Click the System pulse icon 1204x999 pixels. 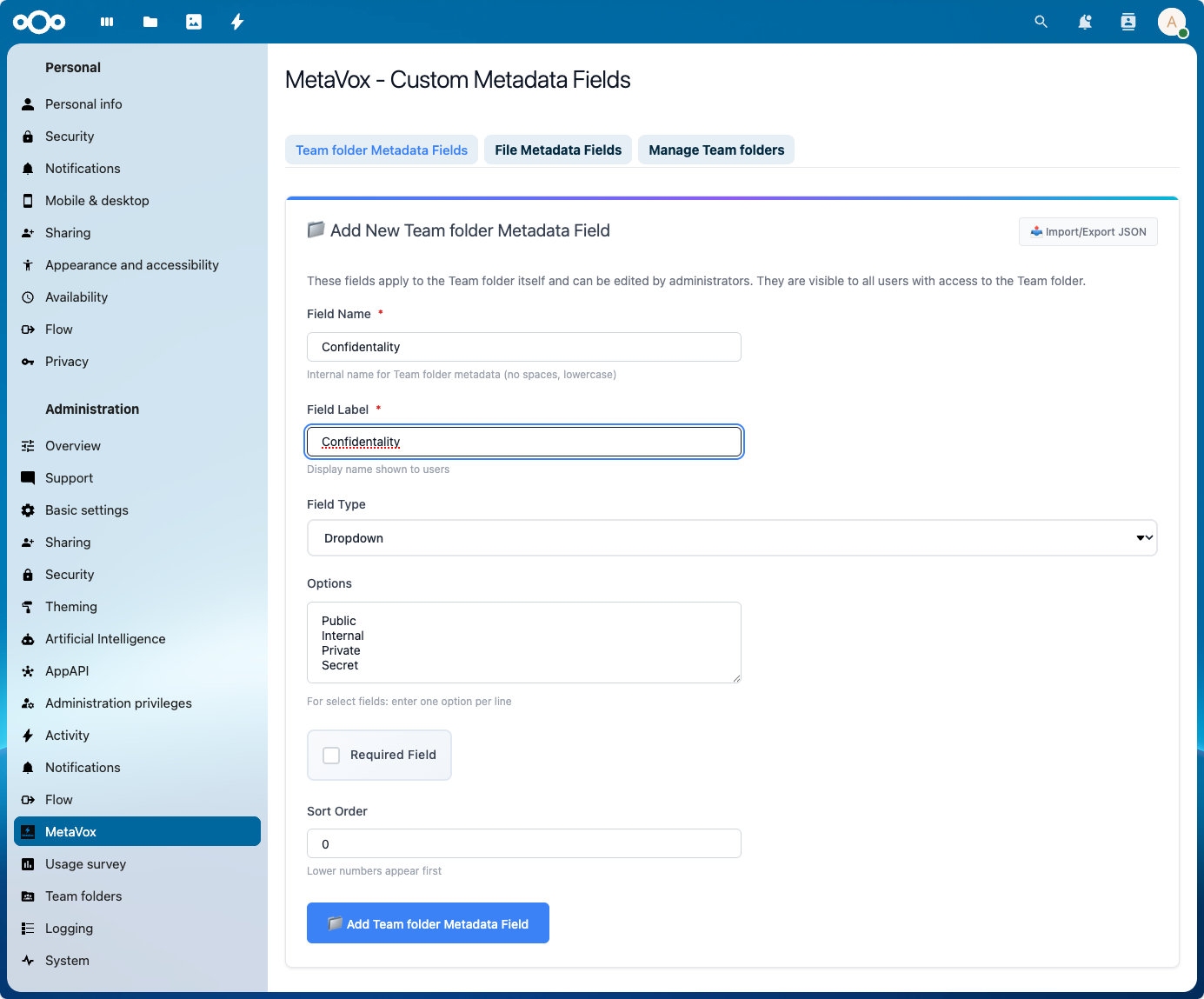coord(28,961)
